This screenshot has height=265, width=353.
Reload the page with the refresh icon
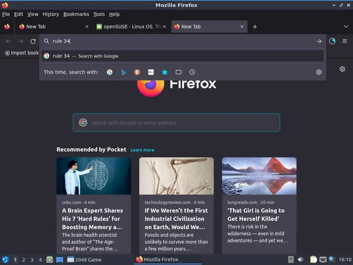tap(33, 41)
